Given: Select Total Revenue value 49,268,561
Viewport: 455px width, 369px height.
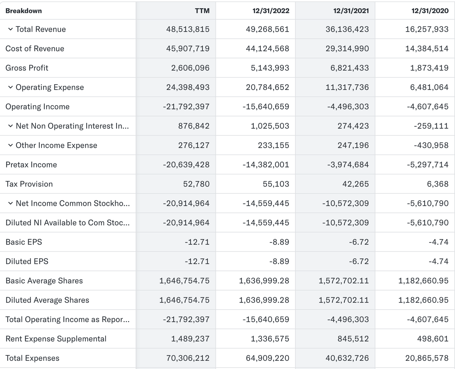Looking at the screenshot, I should (x=267, y=29).
